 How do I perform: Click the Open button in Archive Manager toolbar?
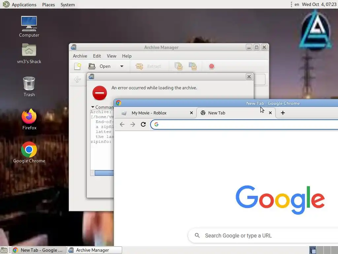pos(99,66)
